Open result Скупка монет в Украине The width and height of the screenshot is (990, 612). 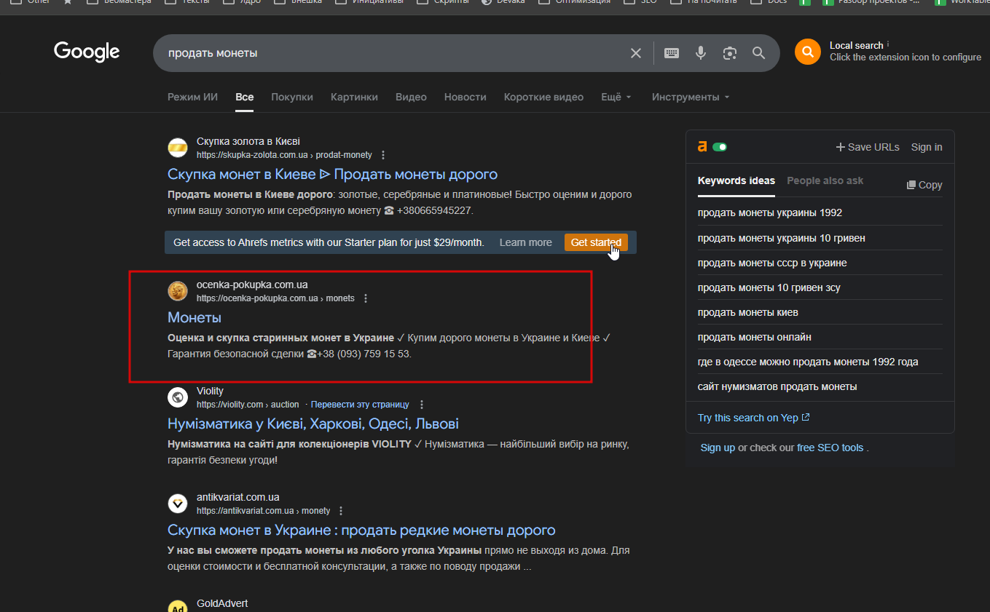[361, 530]
